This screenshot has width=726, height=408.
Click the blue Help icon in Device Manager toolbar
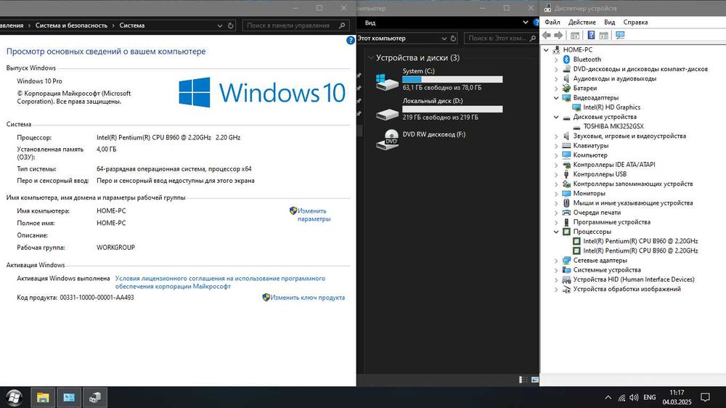tap(591, 35)
